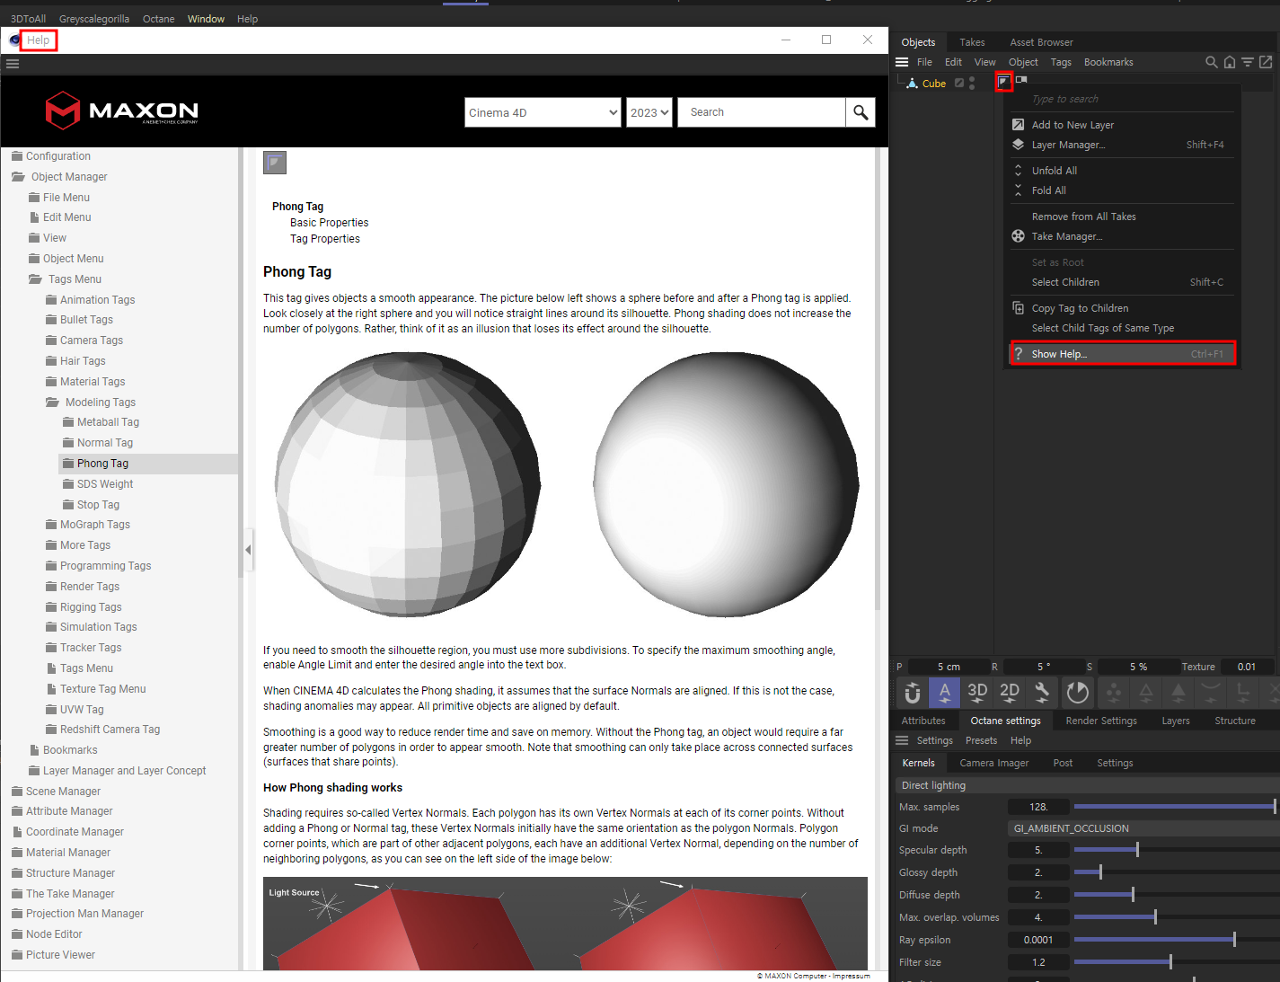Viewport: 1280px width, 982px height.
Task: Open the 2023 version dropdown
Action: (649, 112)
